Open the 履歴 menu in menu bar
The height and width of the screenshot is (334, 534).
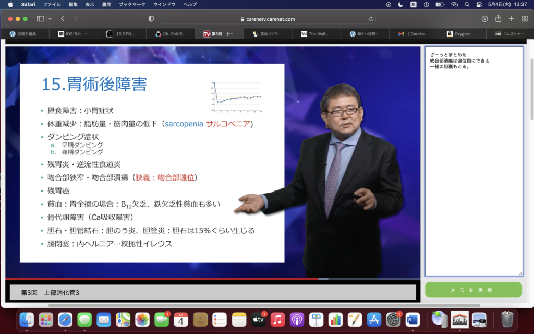(x=106, y=4)
